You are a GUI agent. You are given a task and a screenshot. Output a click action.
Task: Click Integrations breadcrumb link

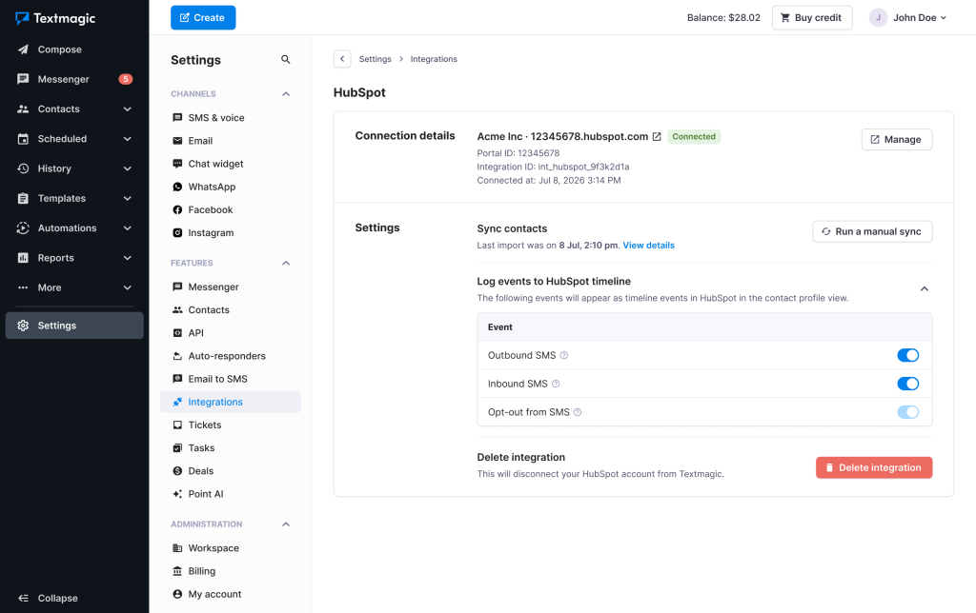tap(434, 59)
